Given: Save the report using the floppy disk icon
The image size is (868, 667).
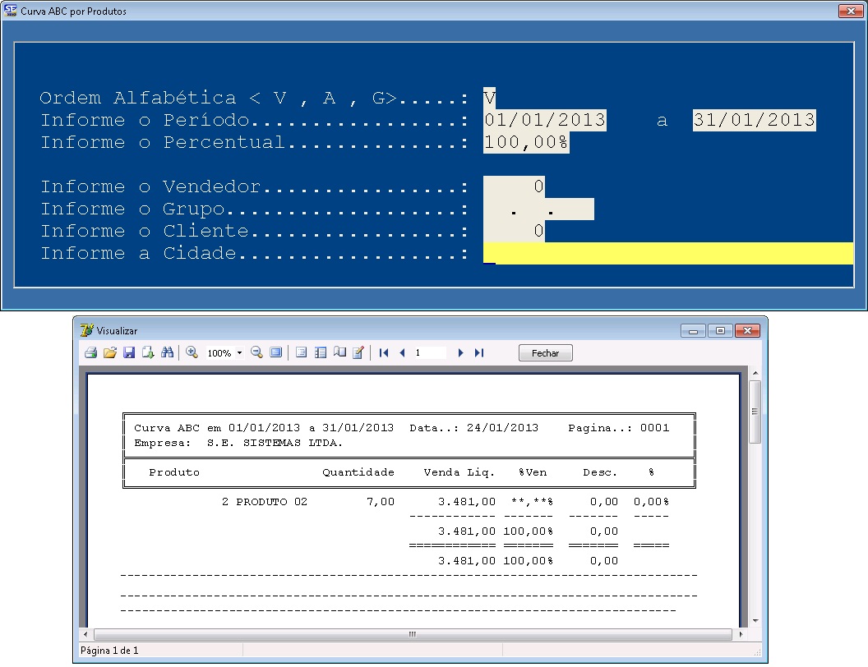Looking at the screenshot, I should click(x=129, y=352).
